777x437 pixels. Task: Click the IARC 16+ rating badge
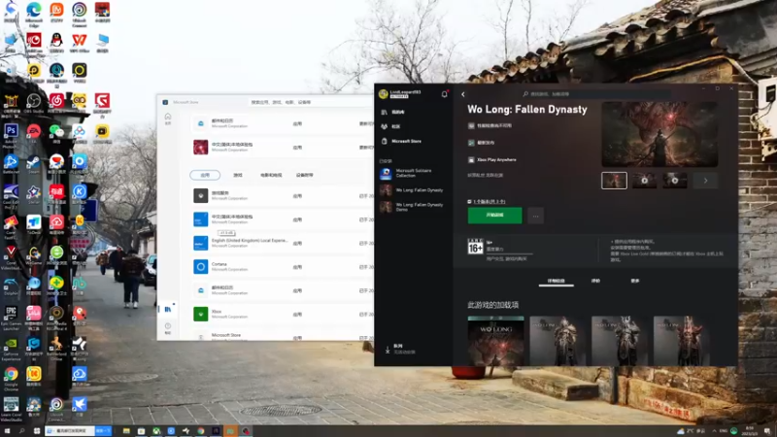(x=475, y=247)
